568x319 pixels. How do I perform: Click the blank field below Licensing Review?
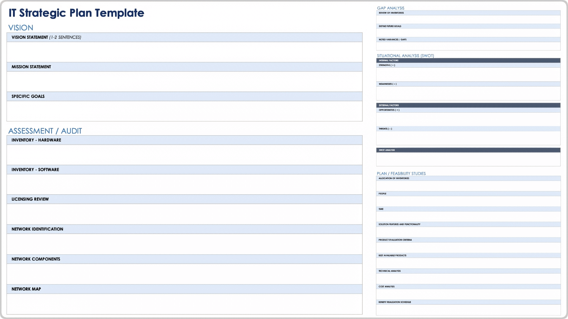(184, 214)
